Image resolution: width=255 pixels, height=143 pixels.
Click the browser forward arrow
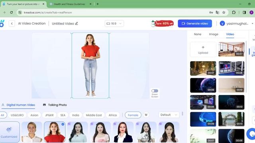coord(4,12)
